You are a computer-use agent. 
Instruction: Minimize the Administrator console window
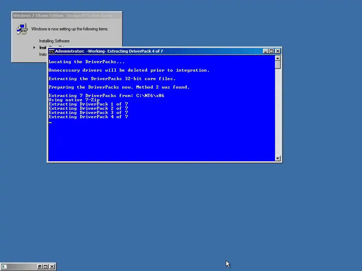pos(265,51)
